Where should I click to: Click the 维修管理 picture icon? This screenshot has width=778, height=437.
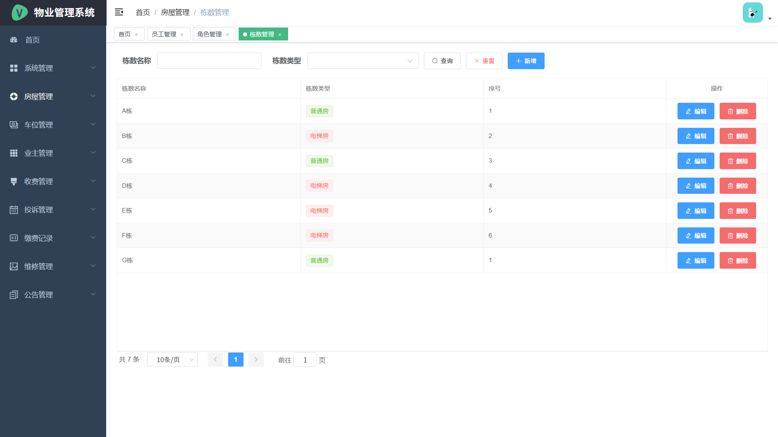pos(14,266)
